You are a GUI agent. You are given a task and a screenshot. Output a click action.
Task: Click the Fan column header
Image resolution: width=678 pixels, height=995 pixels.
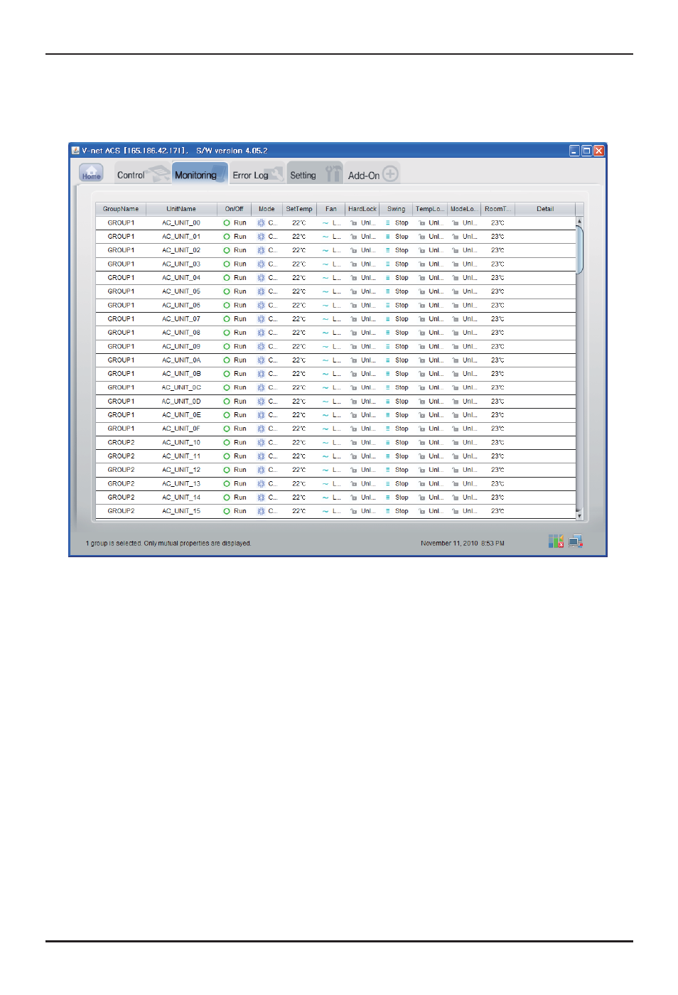point(331,209)
